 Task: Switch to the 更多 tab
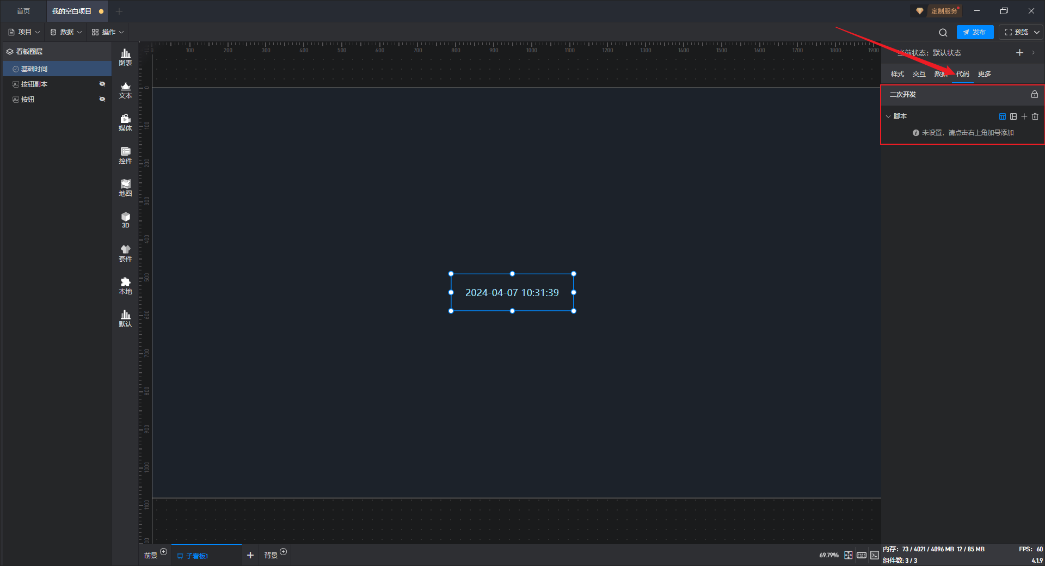coord(984,74)
